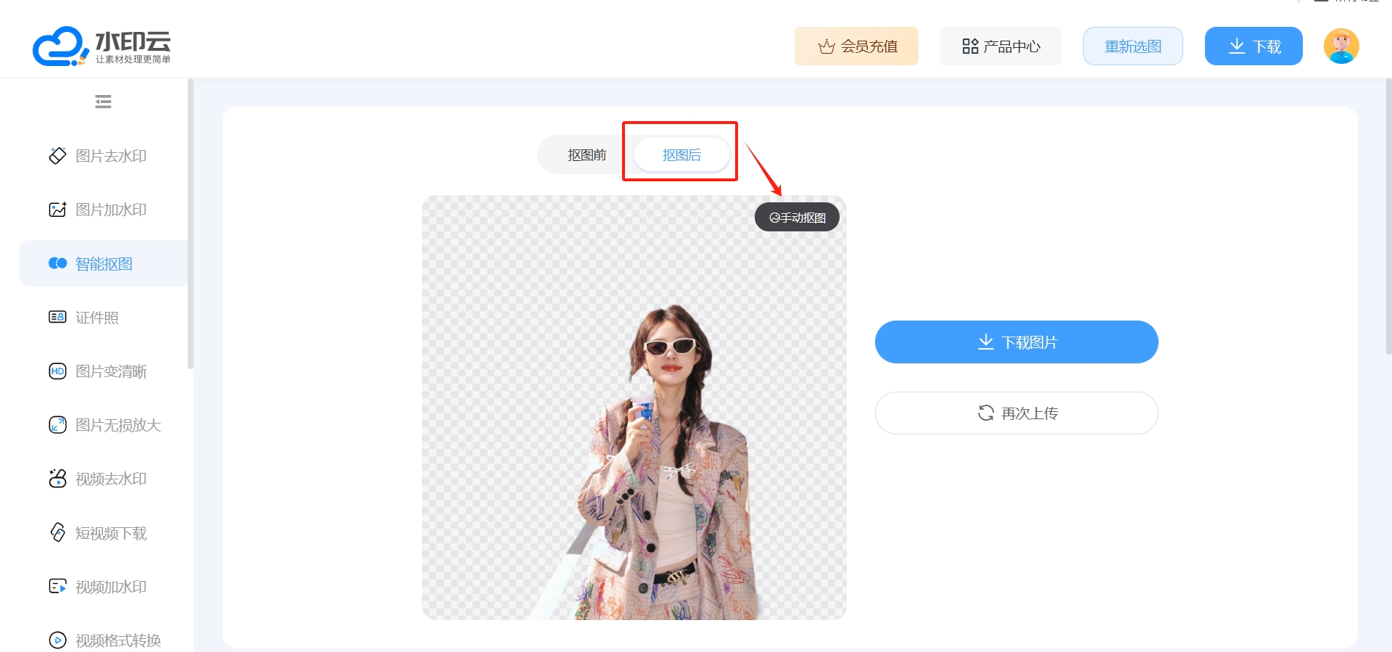
Task: Click 再次上传 to upload again
Action: 1016,413
